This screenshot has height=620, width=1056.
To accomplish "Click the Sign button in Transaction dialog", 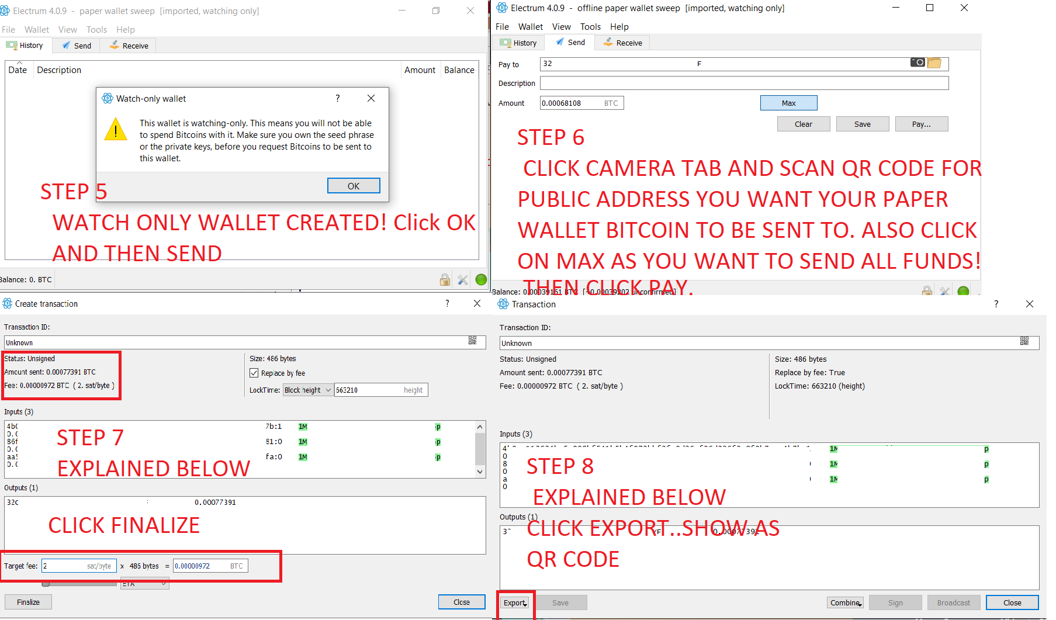I will coord(895,602).
